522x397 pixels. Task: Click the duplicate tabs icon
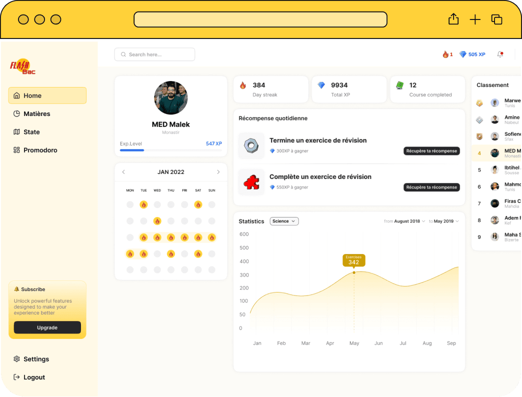click(x=496, y=19)
